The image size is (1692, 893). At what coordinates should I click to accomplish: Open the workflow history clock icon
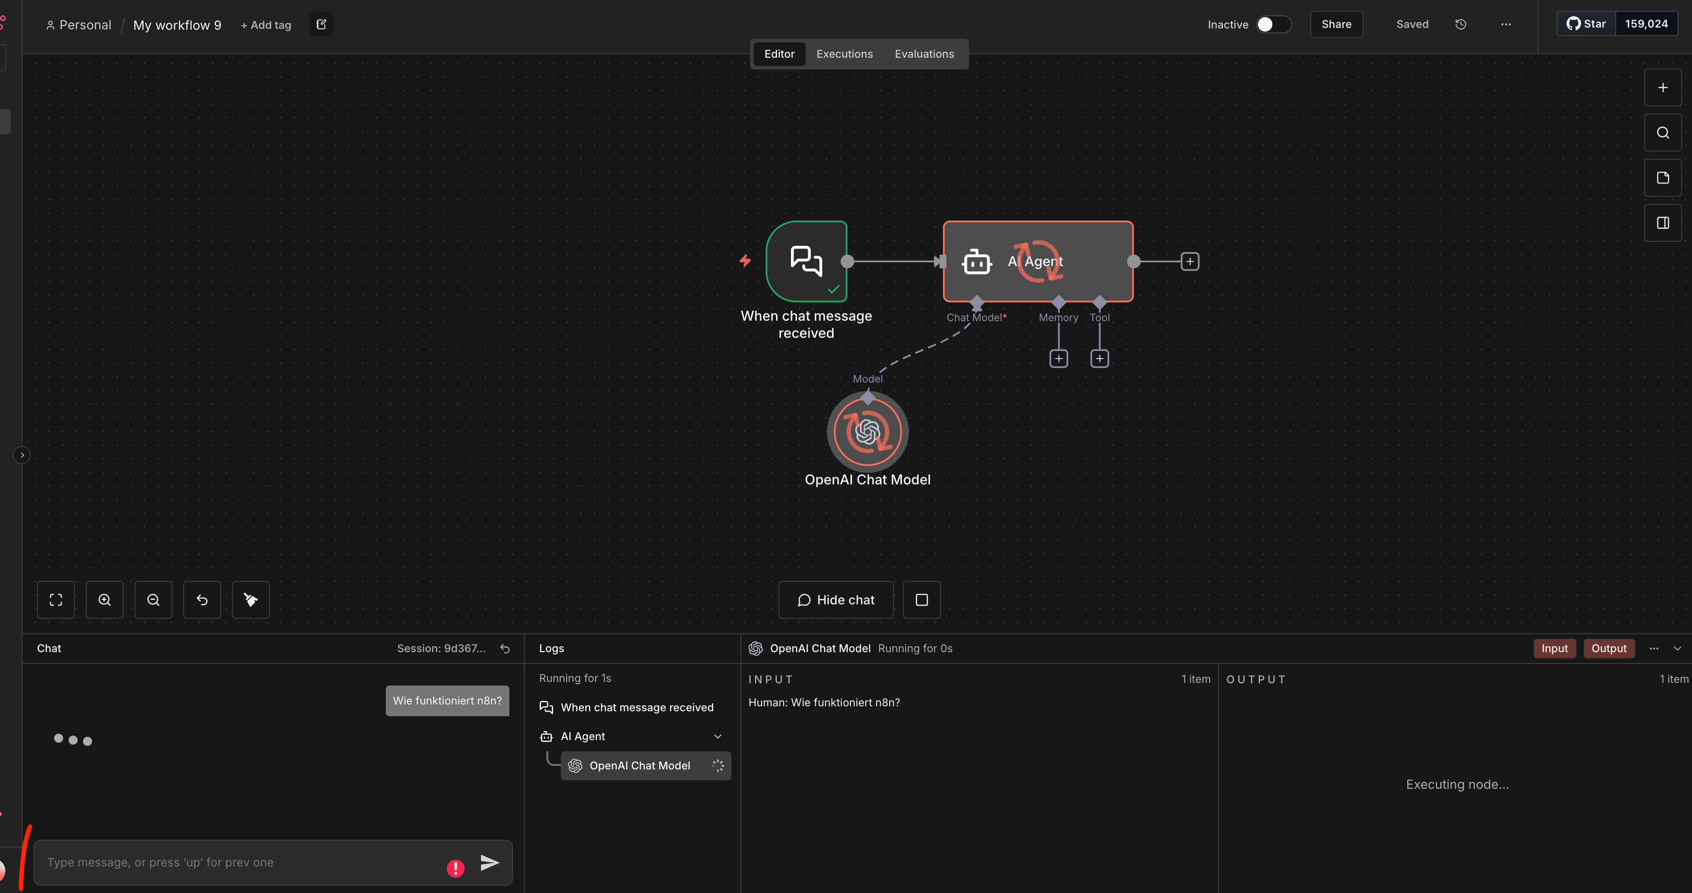(1461, 24)
